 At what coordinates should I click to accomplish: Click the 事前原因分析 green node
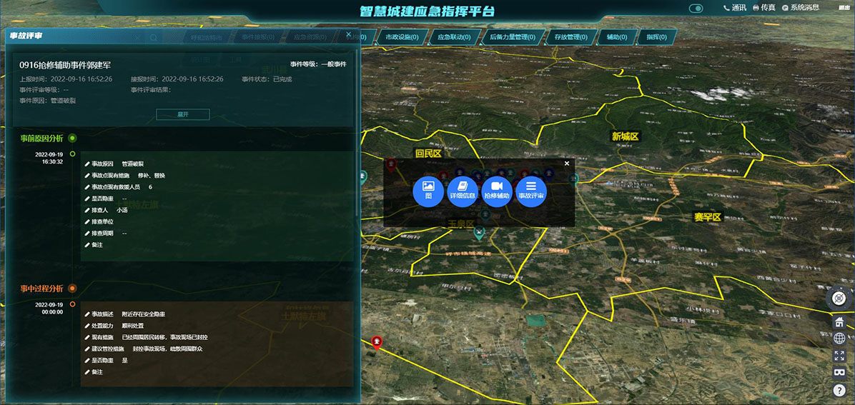click(72, 139)
